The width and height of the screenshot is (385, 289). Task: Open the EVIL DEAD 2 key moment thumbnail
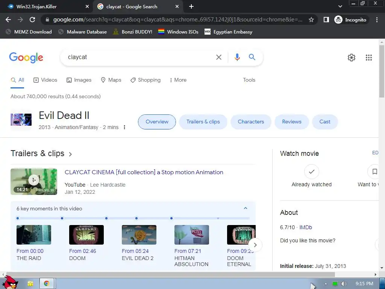139,235
